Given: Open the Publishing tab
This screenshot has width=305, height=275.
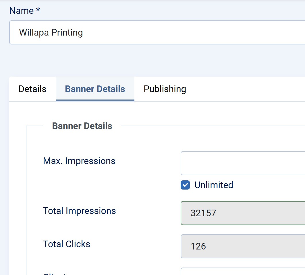Looking at the screenshot, I should coord(165,89).
